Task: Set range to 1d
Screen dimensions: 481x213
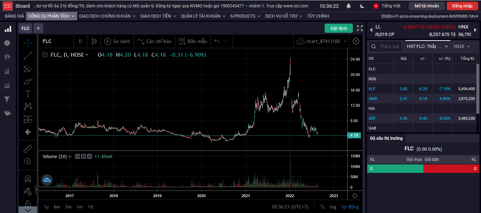Action: click(x=90, y=207)
